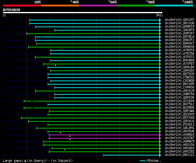This screenshot has height=163, width=196.
Task: Click the AV553039 query name
Action: [x=12, y=10]
